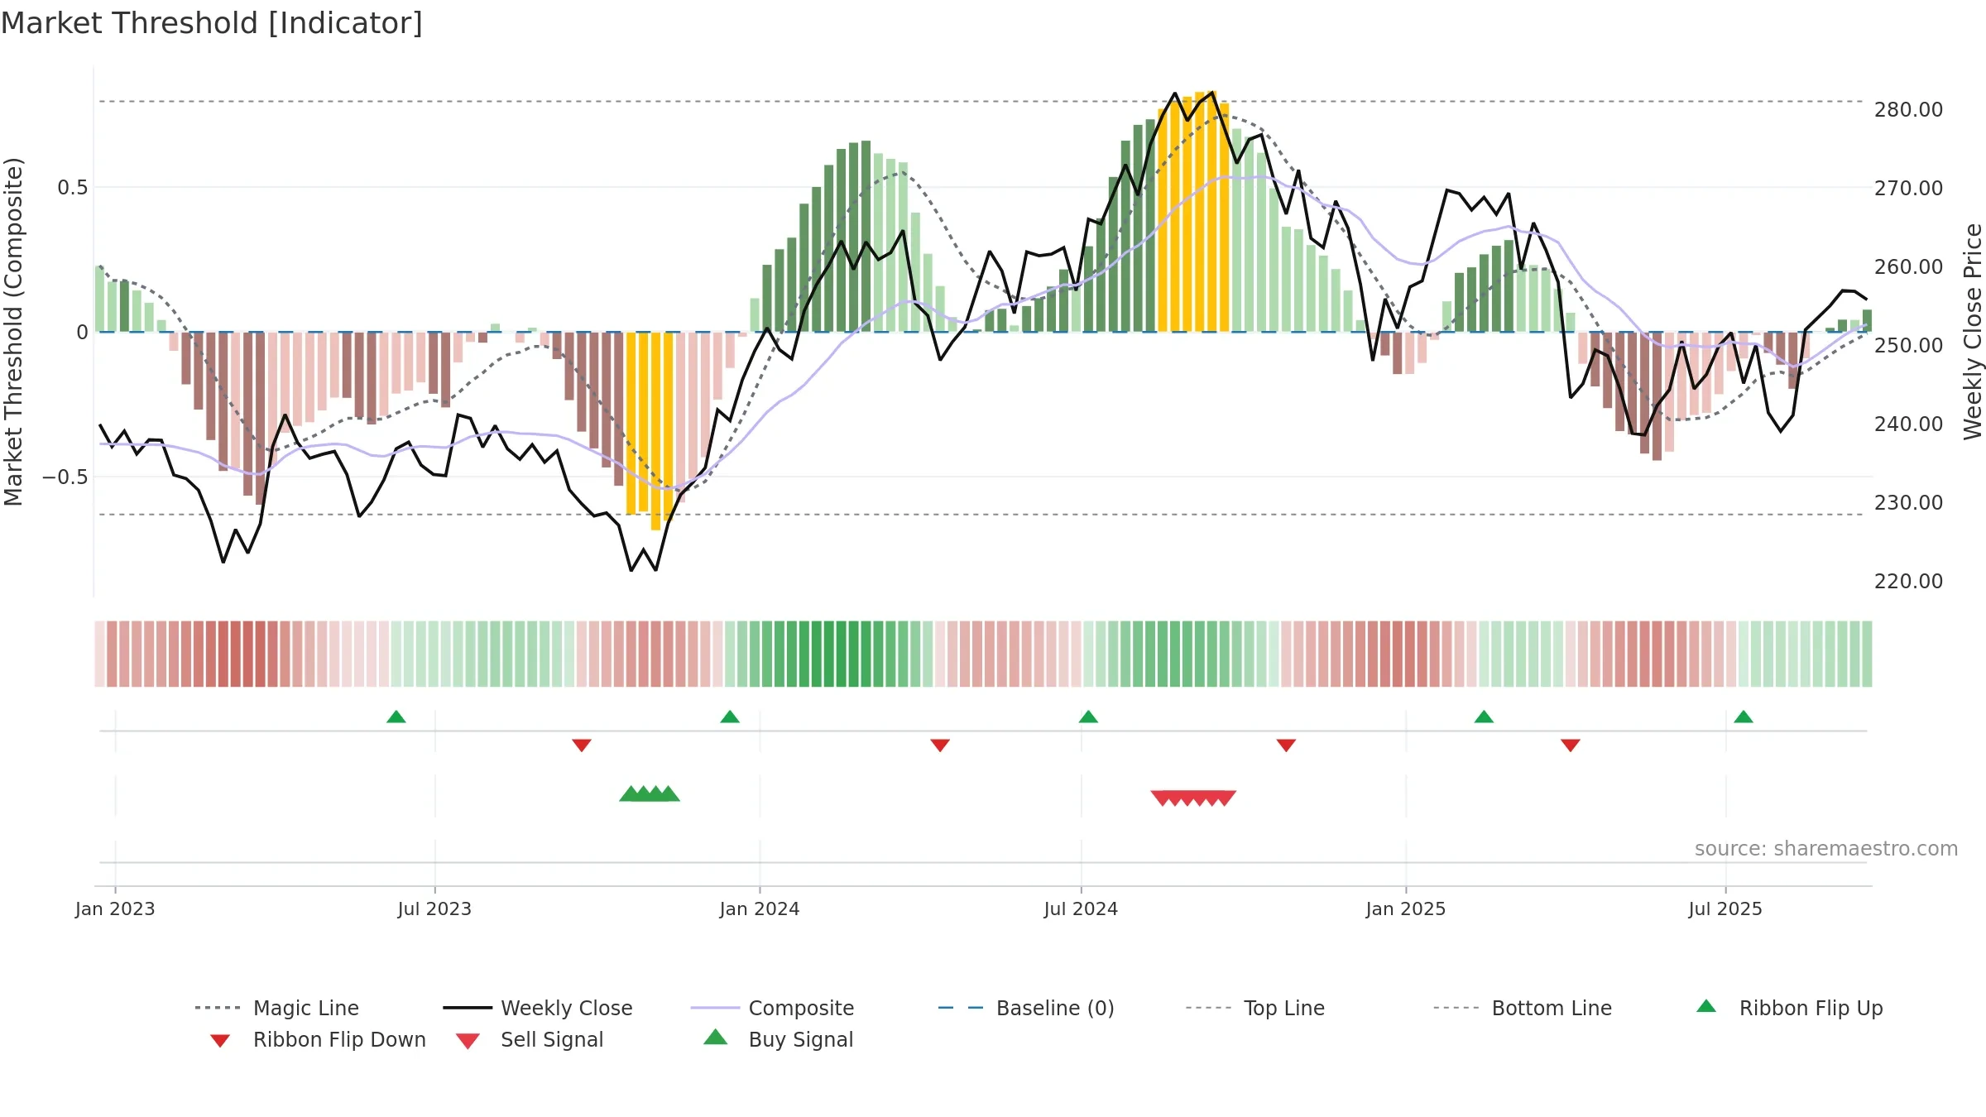Click the Jul 2025 x-axis label
1986x1117 pixels.
(x=1725, y=908)
